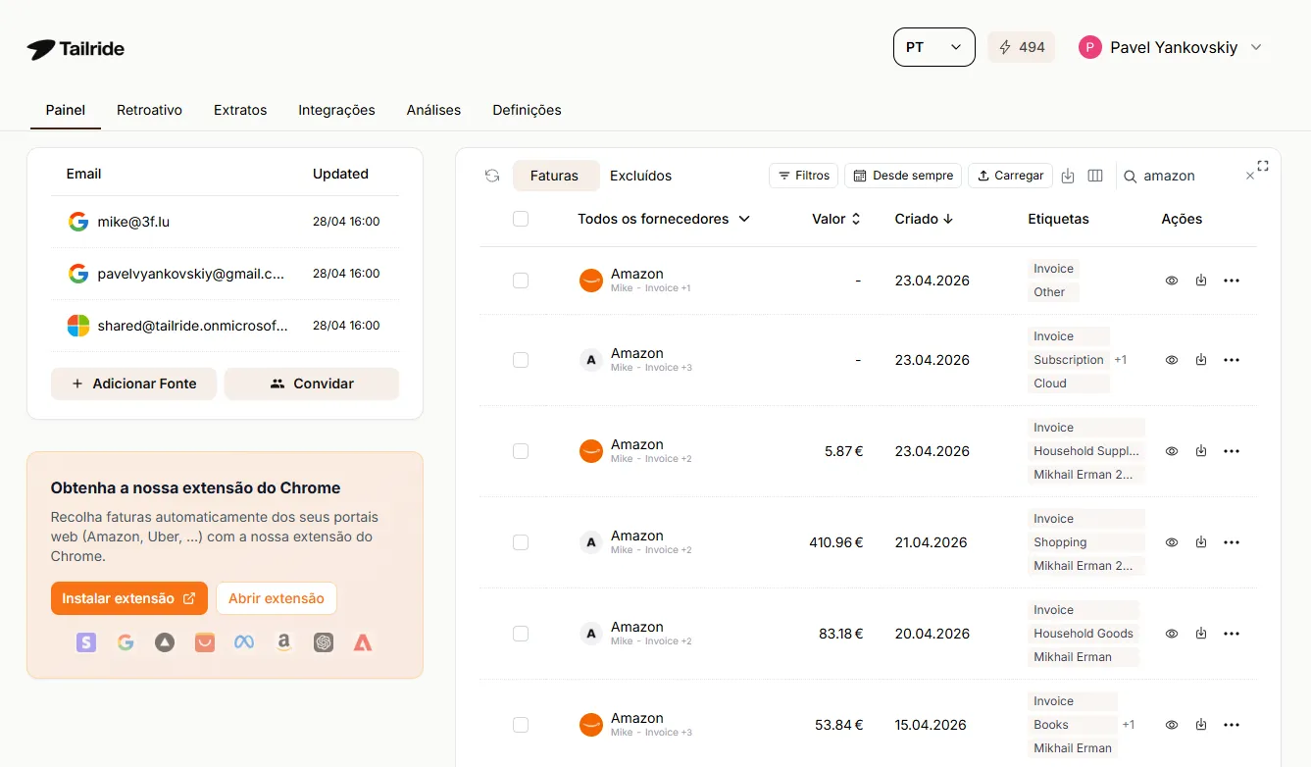1311x767 pixels.
Task: Preview the 83.18 € invoice with the eye icon
Action: pyautogui.click(x=1172, y=633)
